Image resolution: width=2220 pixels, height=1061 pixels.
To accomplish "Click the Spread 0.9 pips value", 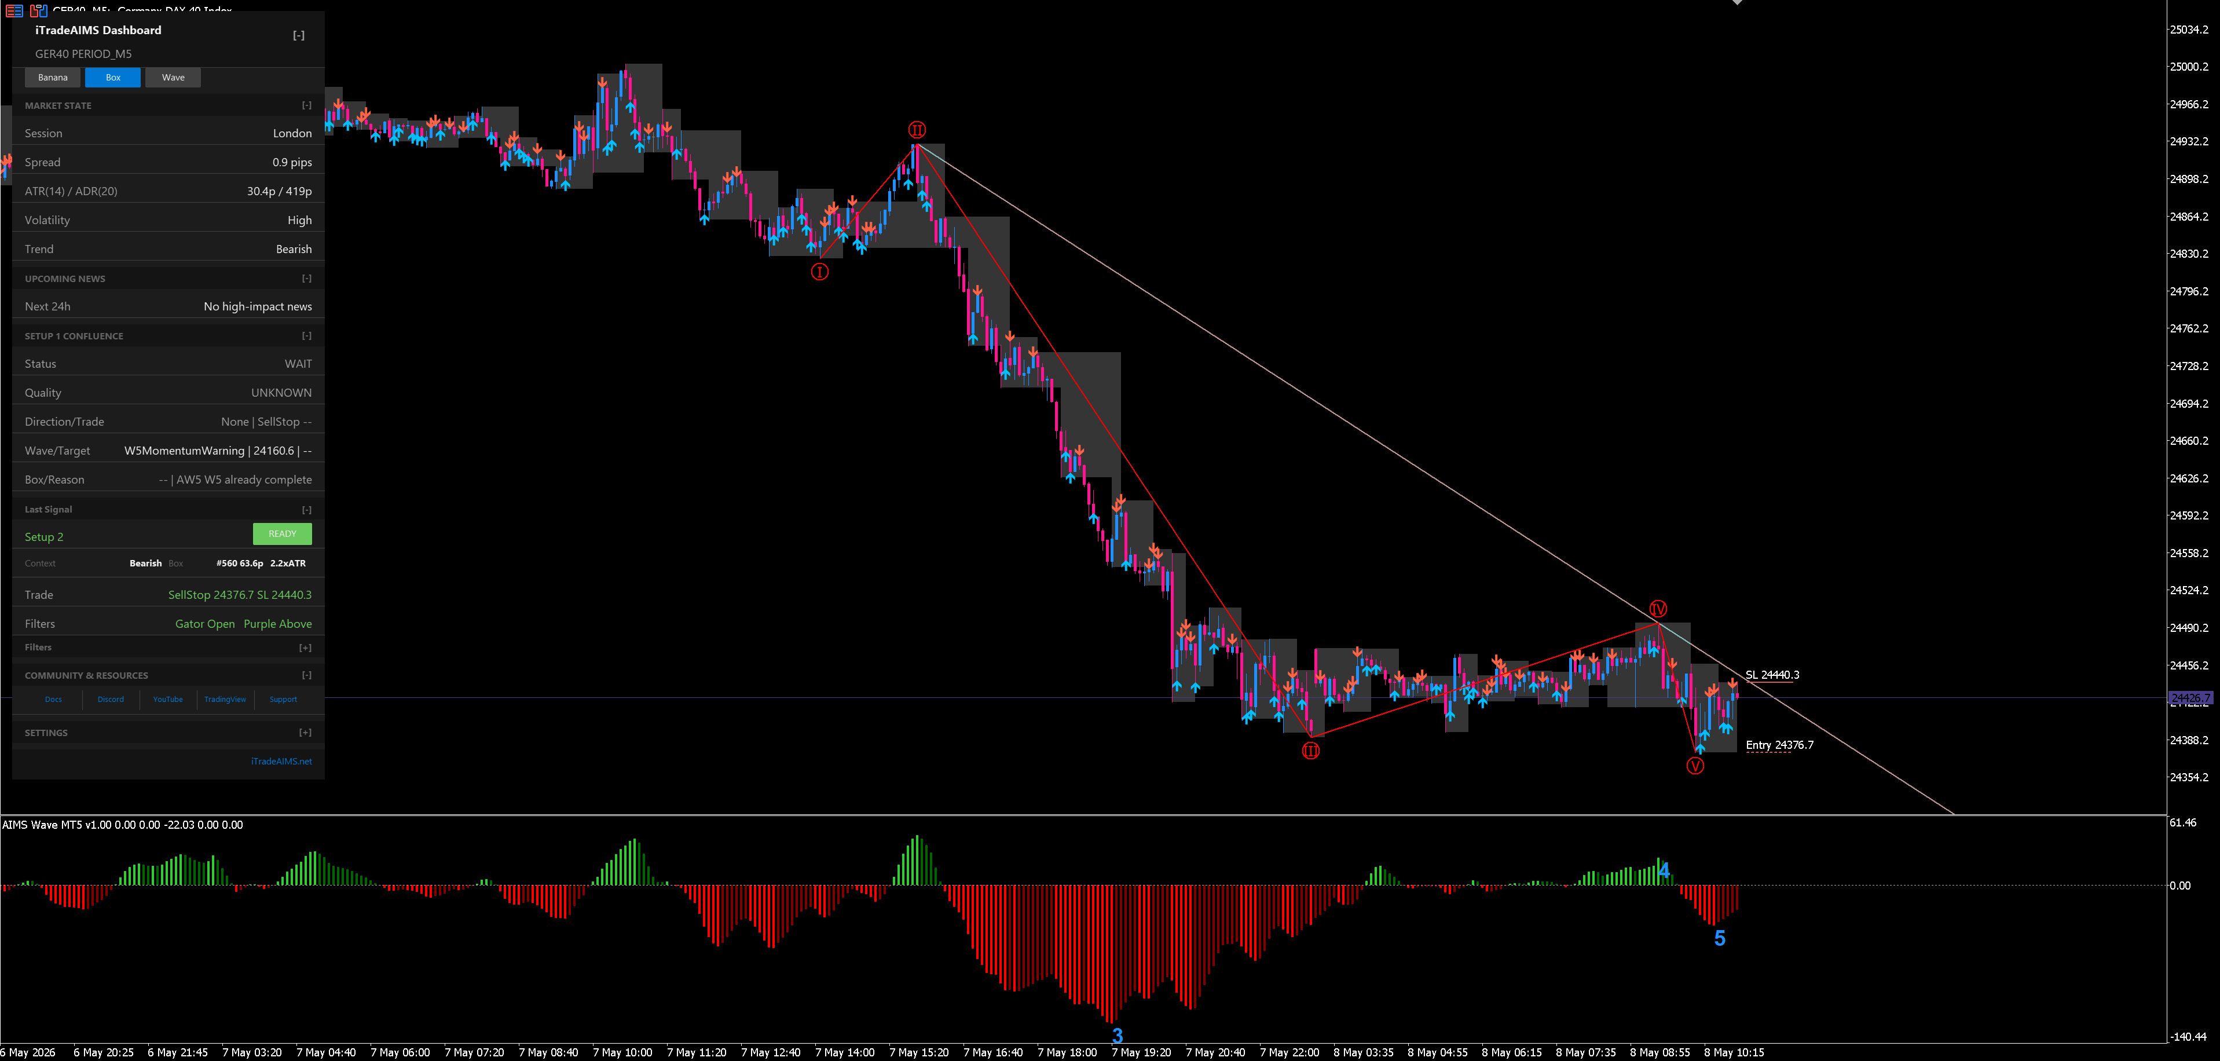I will (292, 163).
